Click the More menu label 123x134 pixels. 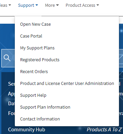pyautogui.click(x=50, y=5)
